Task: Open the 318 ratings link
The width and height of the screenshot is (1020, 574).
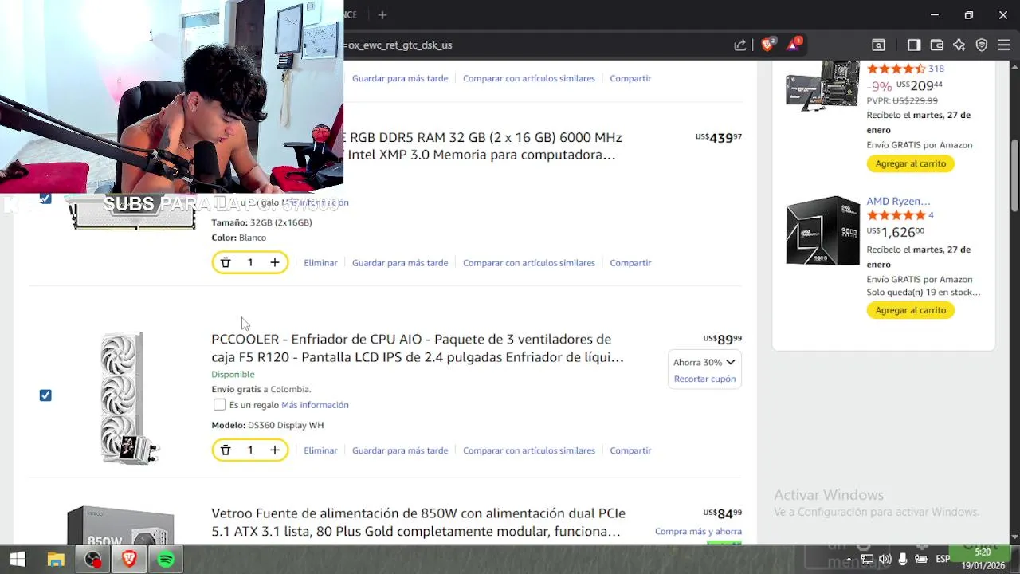Action: click(x=936, y=69)
